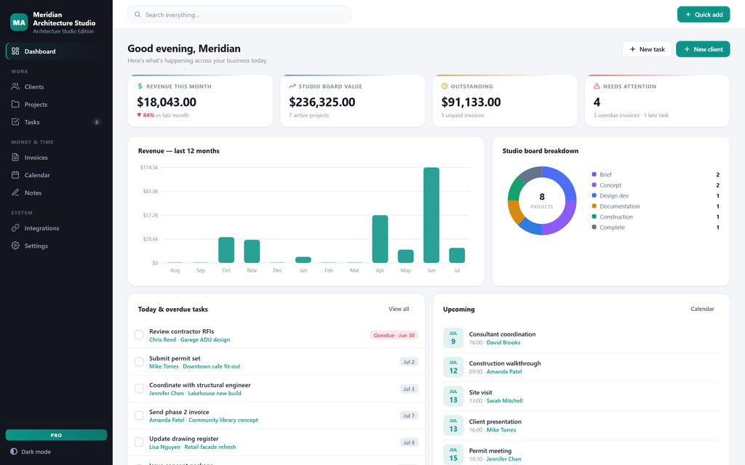745x465 pixels.
Task: Click the Settings gear icon
Action: coord(15,246)
